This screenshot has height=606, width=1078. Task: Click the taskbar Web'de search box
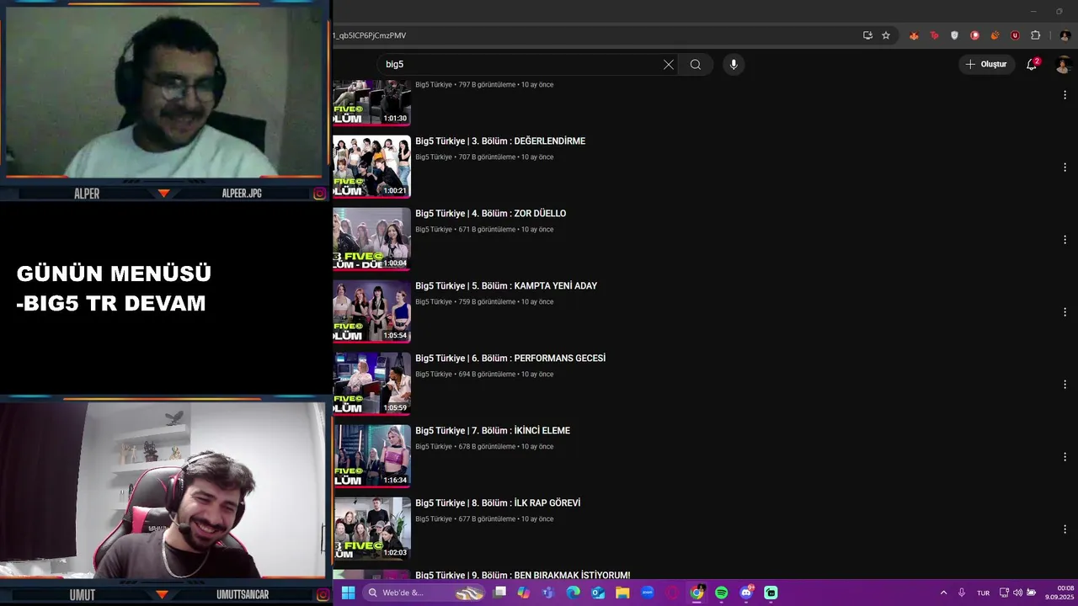[425, 593]
